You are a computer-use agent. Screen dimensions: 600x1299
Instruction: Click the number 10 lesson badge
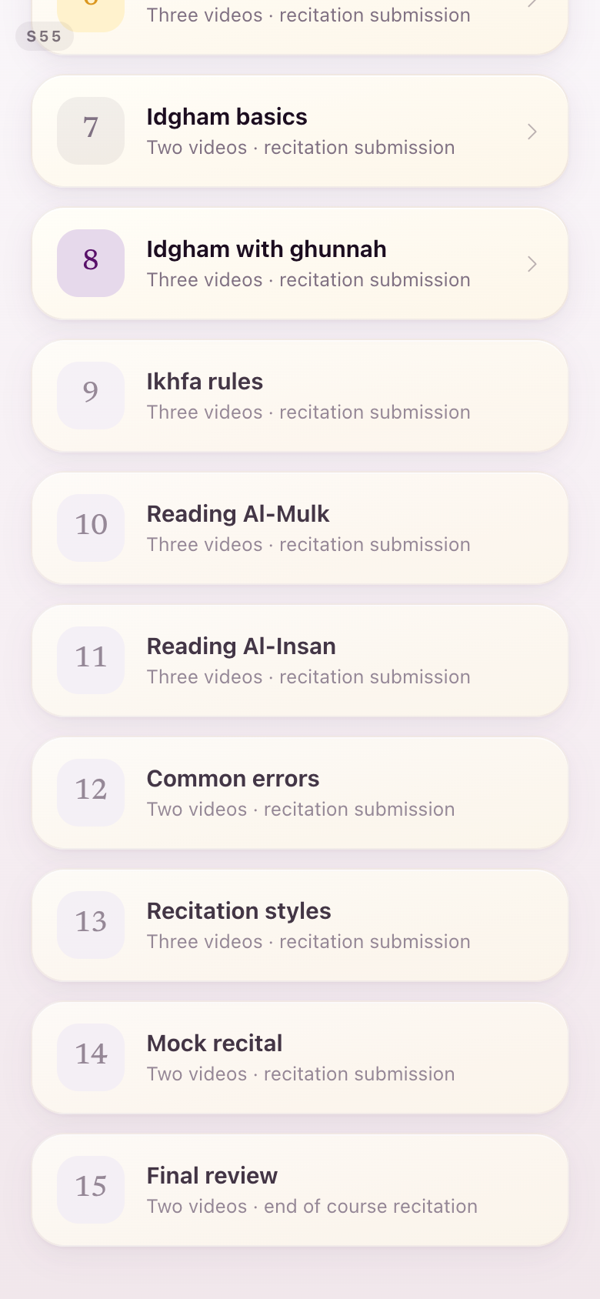pyautogui.click(x=91, y=528)
